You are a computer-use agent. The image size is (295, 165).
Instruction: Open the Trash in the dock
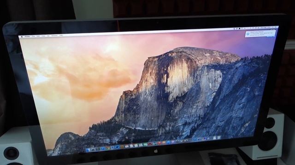219,137
